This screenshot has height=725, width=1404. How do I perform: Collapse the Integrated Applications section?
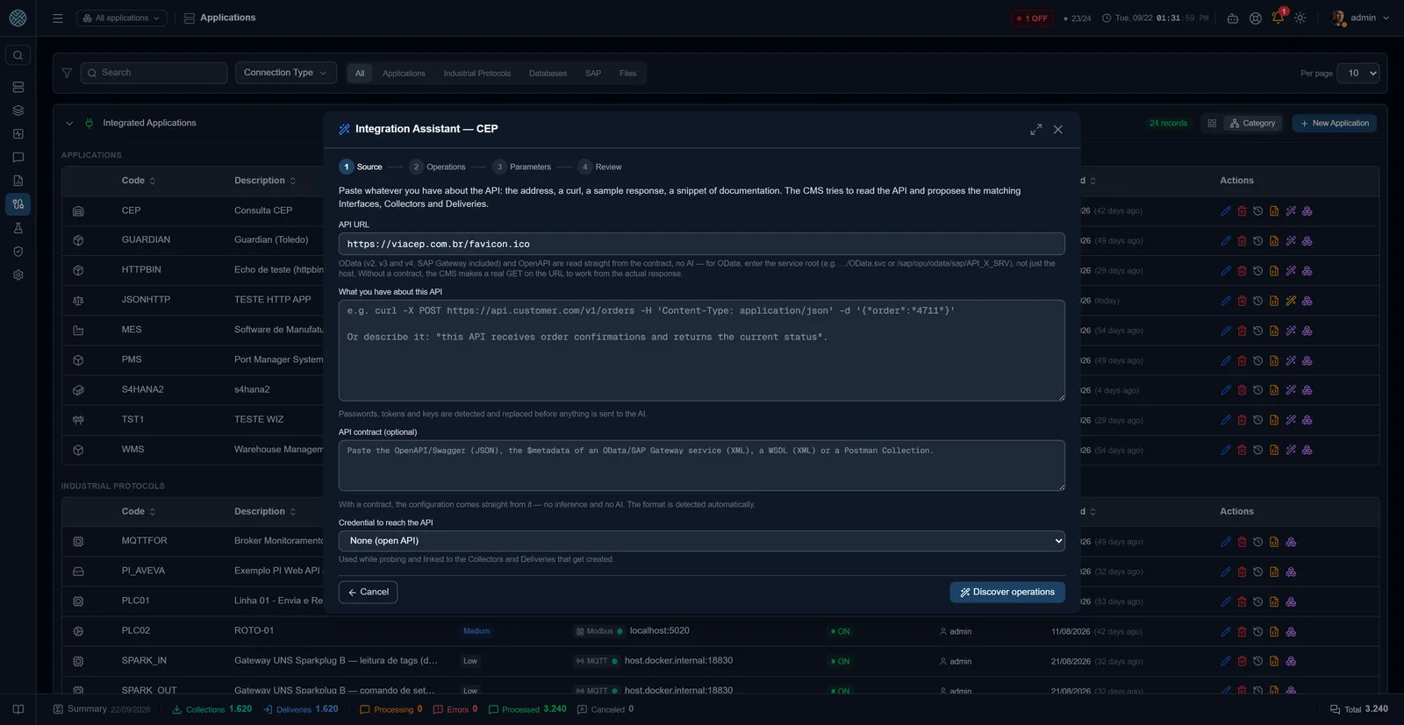click(x=69, y=124)
